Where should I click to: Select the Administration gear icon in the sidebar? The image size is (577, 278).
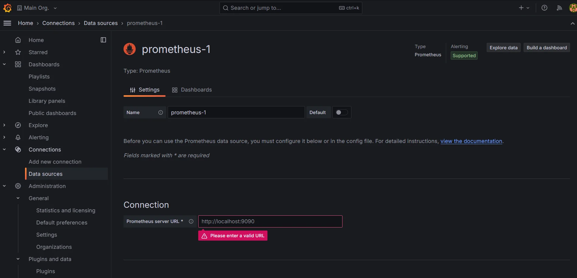[x=18, y=186]
